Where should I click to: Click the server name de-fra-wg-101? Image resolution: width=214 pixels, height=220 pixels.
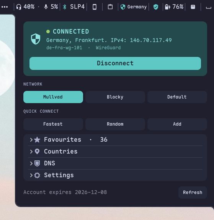click(x=64, y=48)
